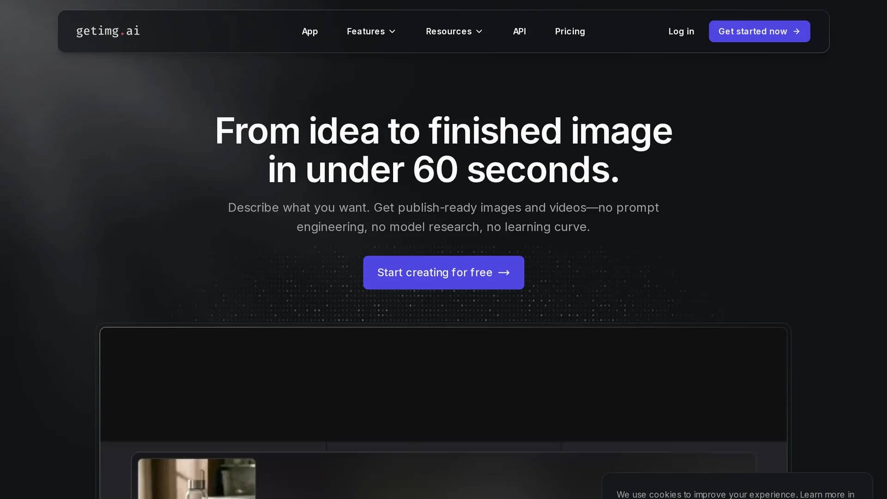Click the Get started now button
Image resolution: width=887 pixels, height=499 pixels.
pos(759,31)
